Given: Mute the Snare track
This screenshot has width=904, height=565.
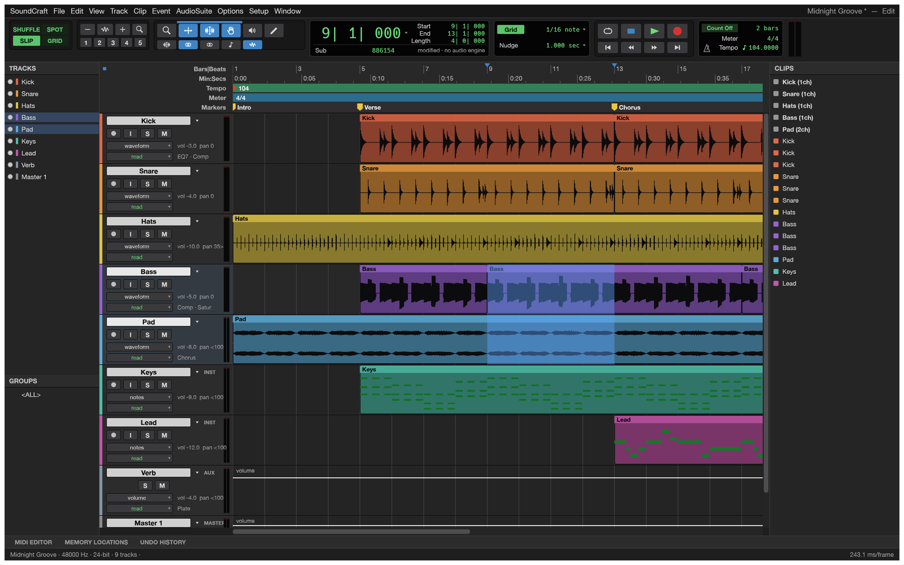Looking at the screenshot, I should 164,184.
